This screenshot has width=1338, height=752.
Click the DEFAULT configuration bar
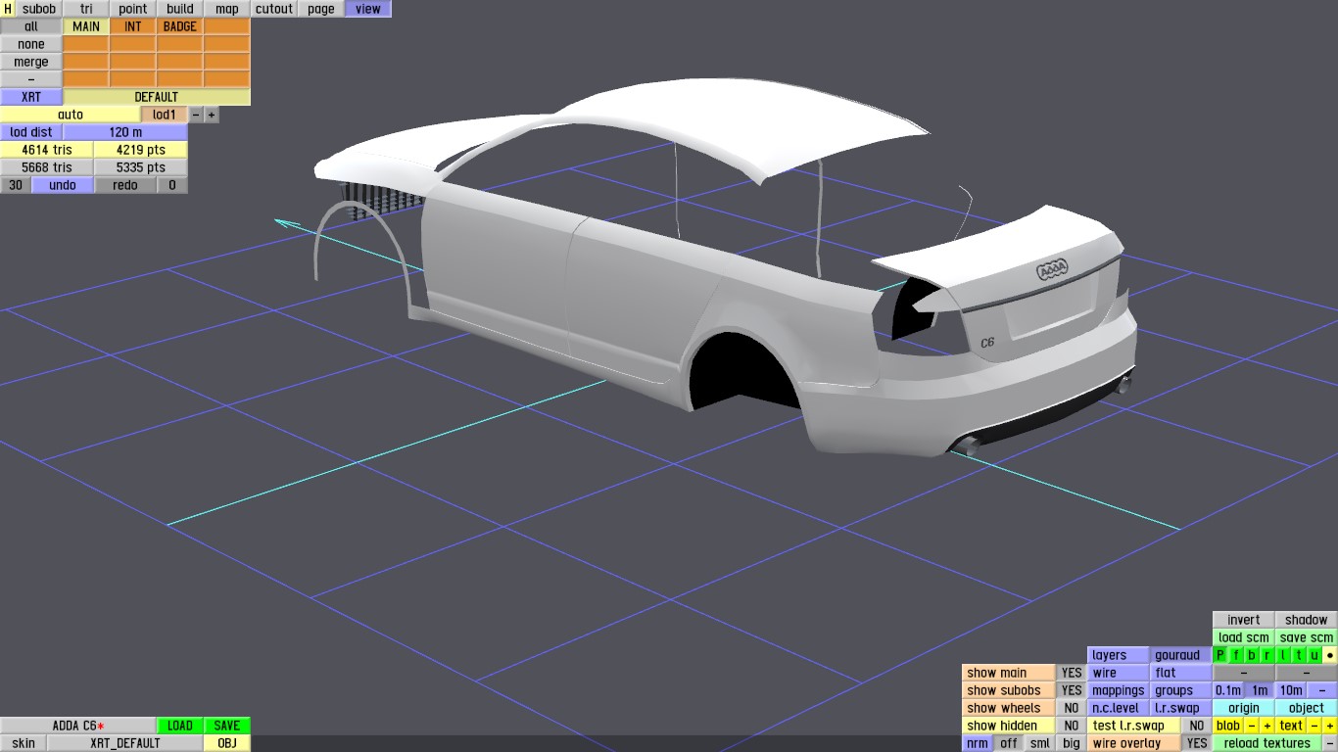click(157, 97)
